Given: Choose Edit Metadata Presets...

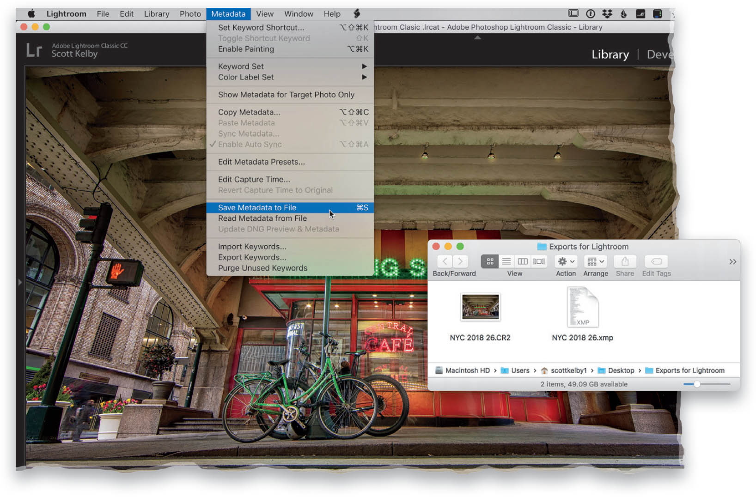Looking at the screenshot, I should tap(290, 162).
